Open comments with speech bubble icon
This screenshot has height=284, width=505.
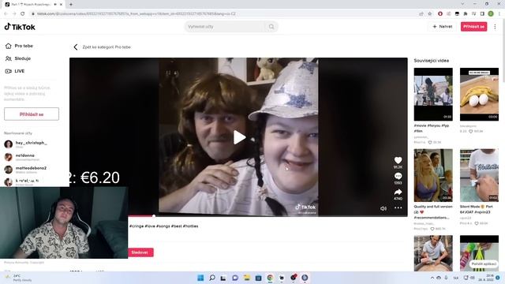(x=398, y=176)
